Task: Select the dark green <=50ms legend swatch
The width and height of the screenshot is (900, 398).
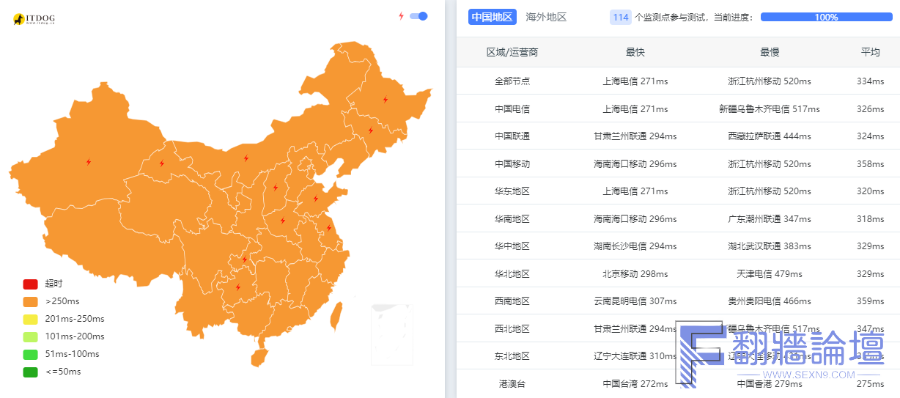Action: 30,372
